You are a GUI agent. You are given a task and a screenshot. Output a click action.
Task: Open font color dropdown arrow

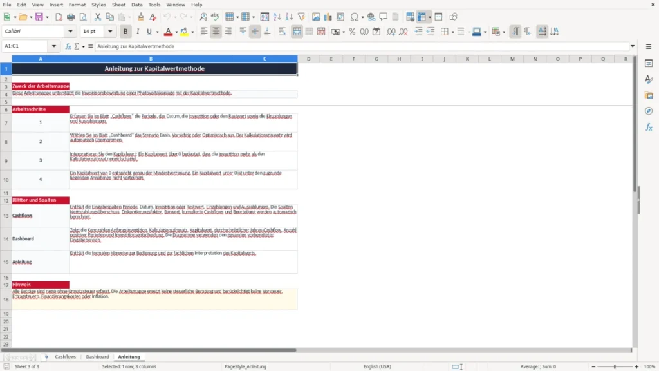(176, 32)
